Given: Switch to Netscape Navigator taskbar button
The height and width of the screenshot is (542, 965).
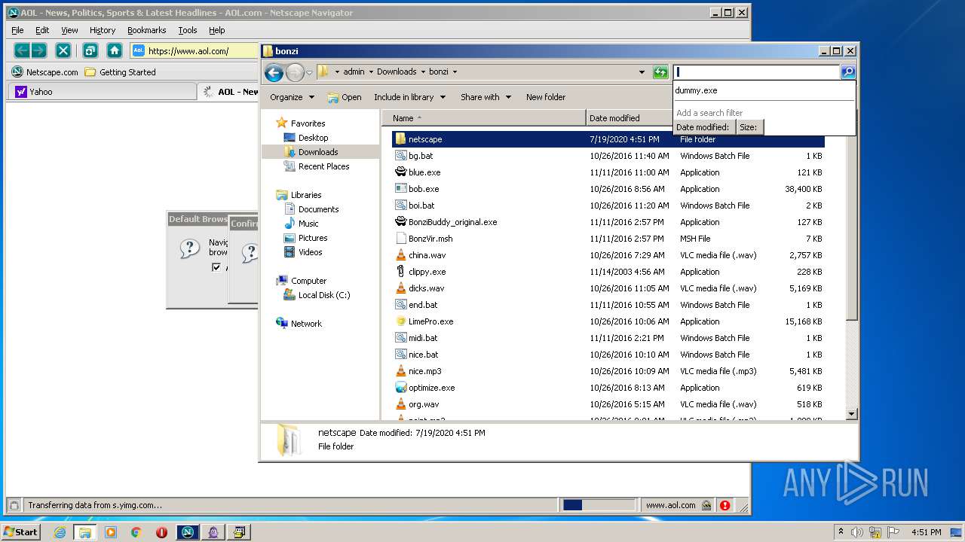Looking at the screenshot, I should (x=188, y=532).
